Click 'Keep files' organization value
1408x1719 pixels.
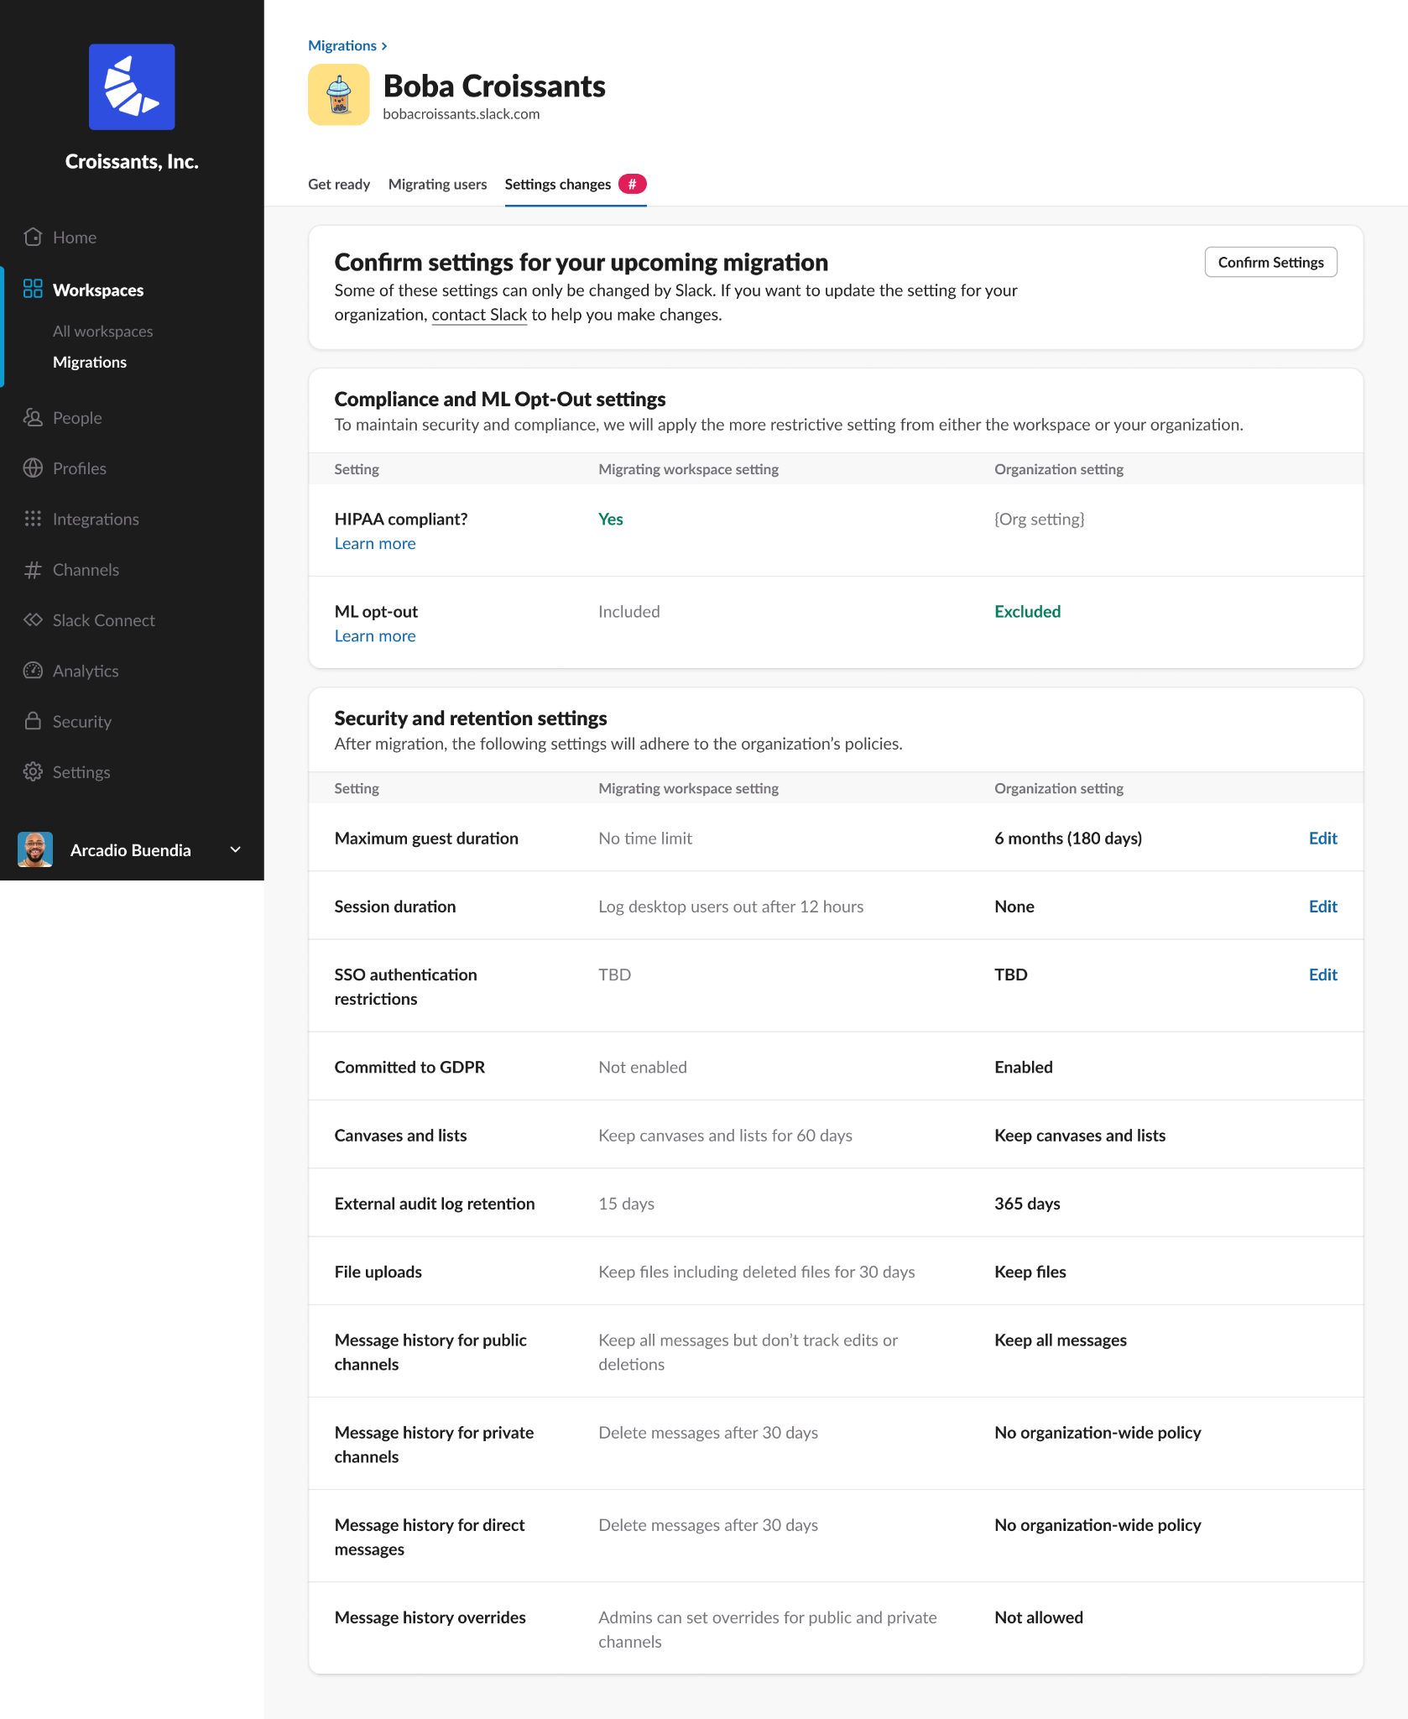click(1030, 1272)
